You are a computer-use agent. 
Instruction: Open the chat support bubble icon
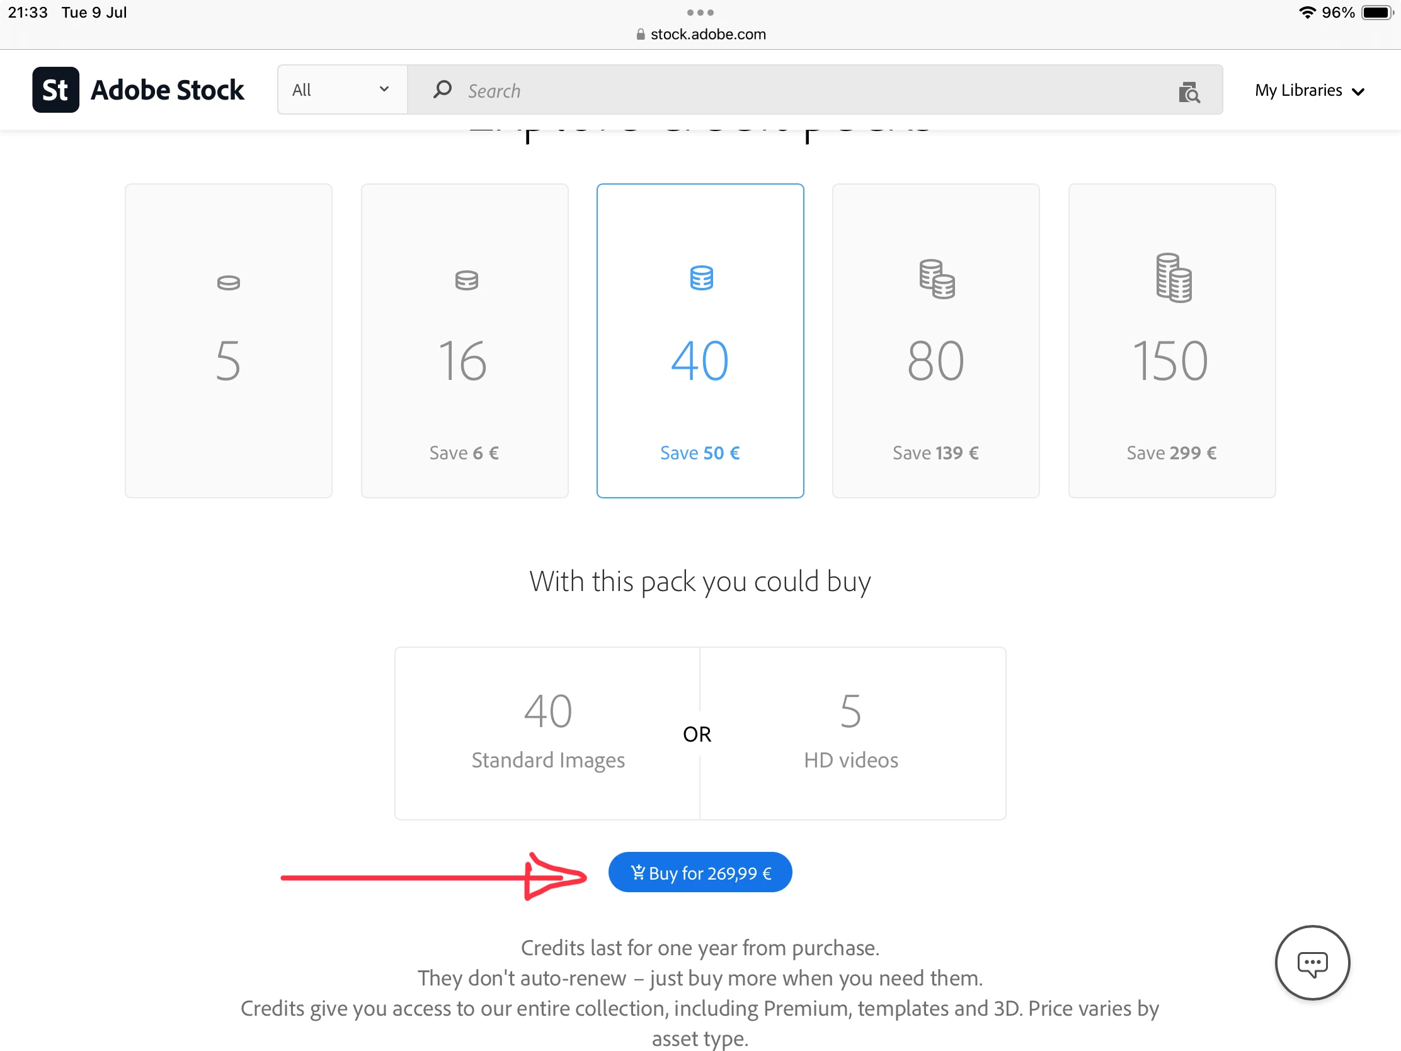[x=1312, y=963]
